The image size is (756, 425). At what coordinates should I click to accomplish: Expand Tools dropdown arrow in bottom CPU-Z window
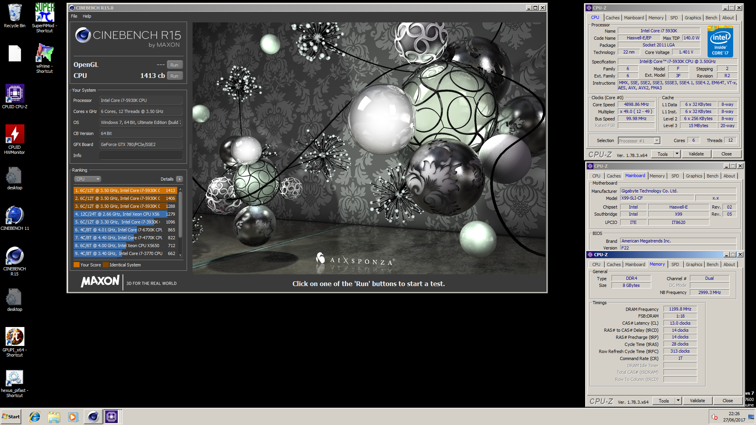678,401
